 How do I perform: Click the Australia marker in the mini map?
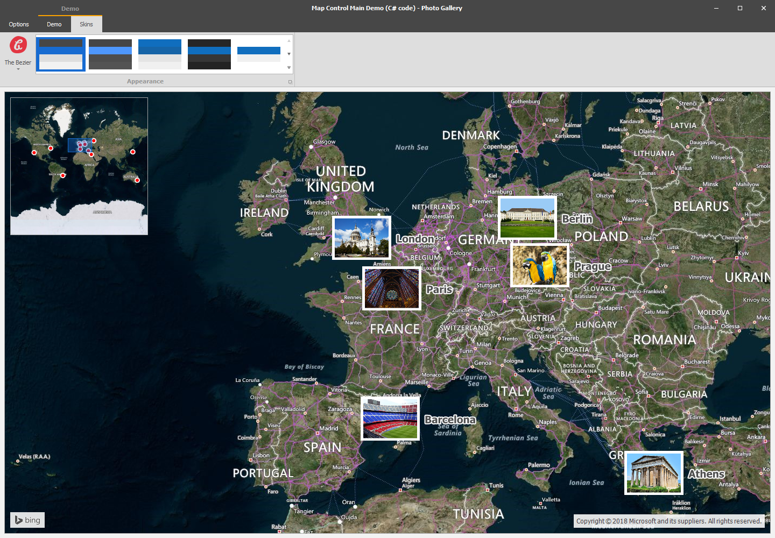click(137, 180)
